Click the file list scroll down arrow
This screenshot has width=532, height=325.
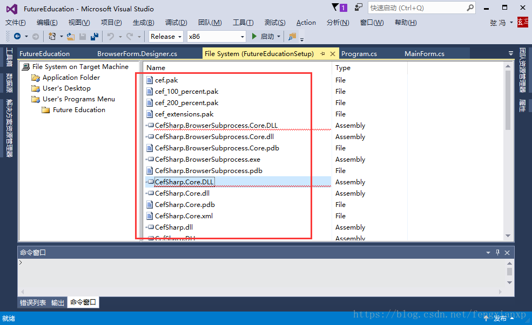point(508,236)
